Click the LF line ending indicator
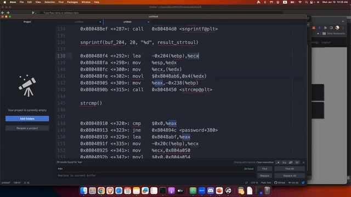 (x=246, y=183)
